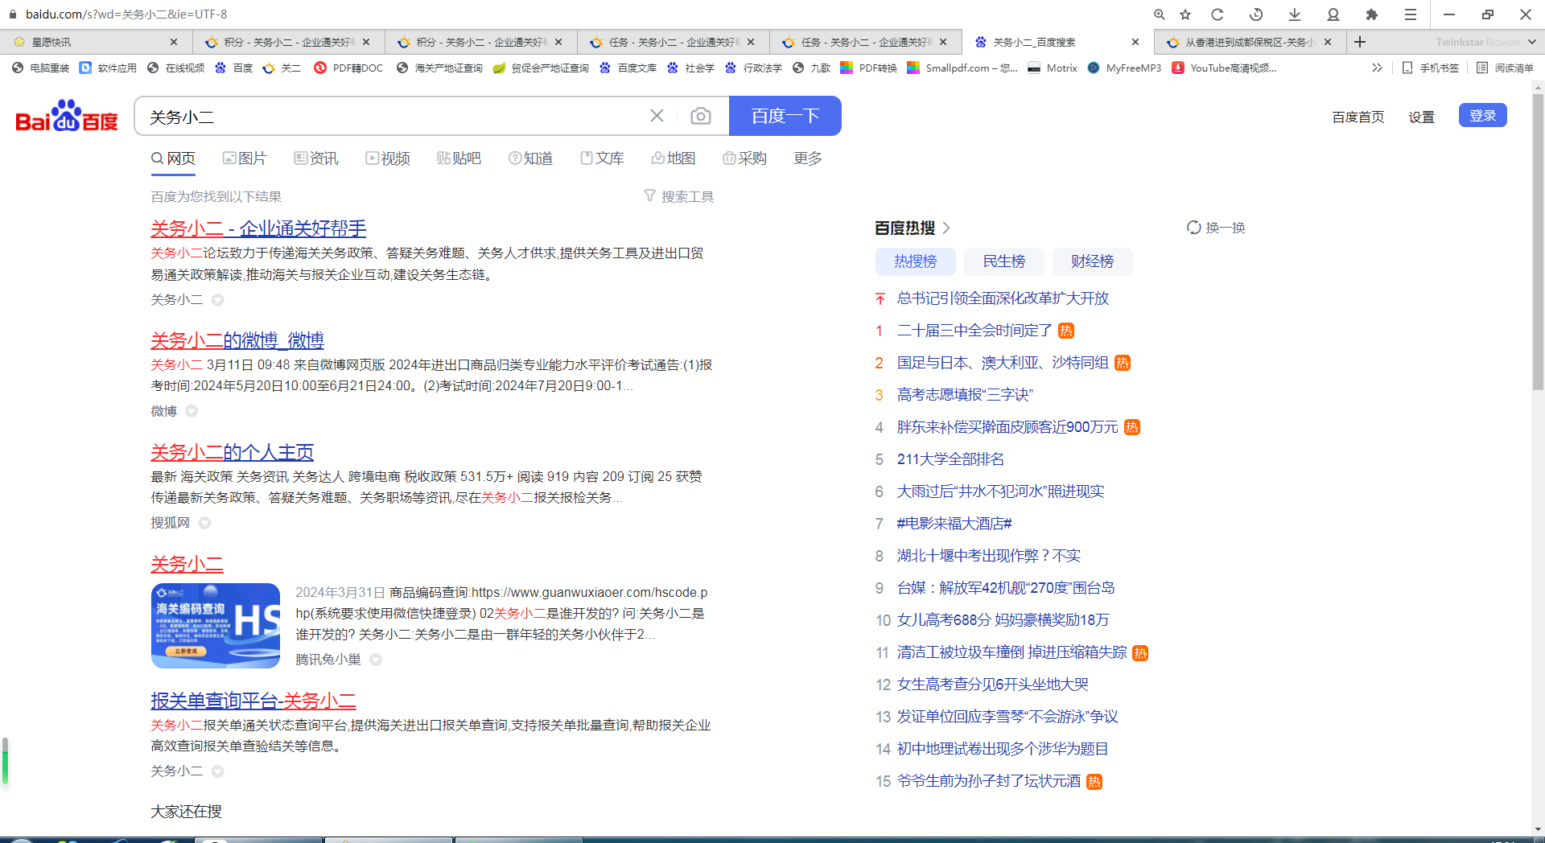The image size is (1545, 843).
Task: Bookmark page with star icon
Action: 1185,14
